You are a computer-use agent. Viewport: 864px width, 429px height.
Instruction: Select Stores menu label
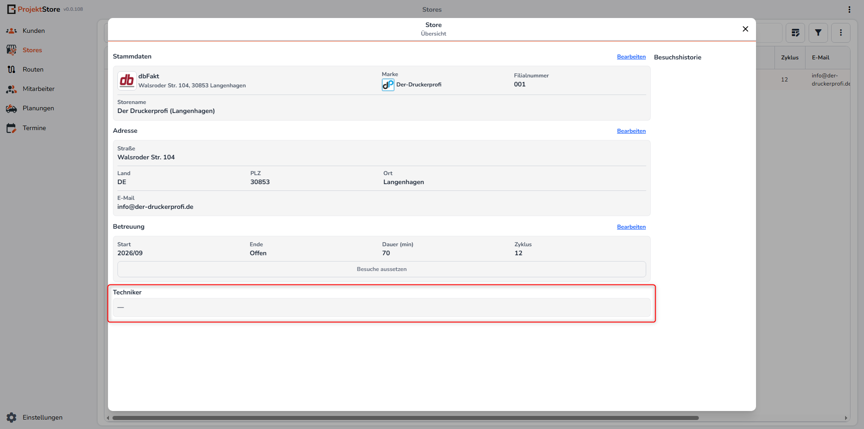pos(32,50)
